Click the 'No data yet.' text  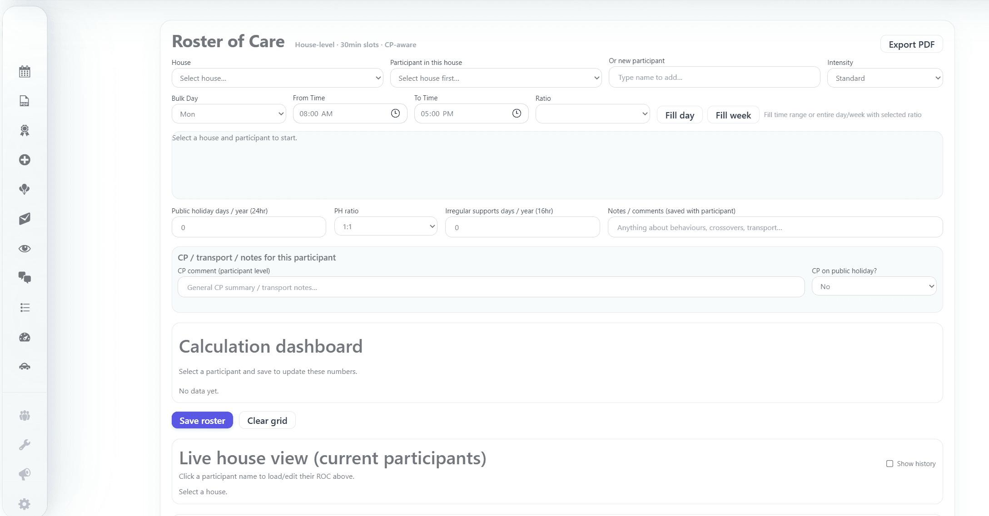coord(199,391)
